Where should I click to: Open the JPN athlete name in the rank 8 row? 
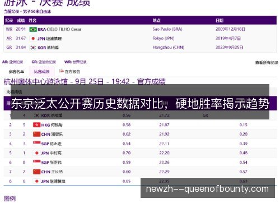[x=53, y=181]
